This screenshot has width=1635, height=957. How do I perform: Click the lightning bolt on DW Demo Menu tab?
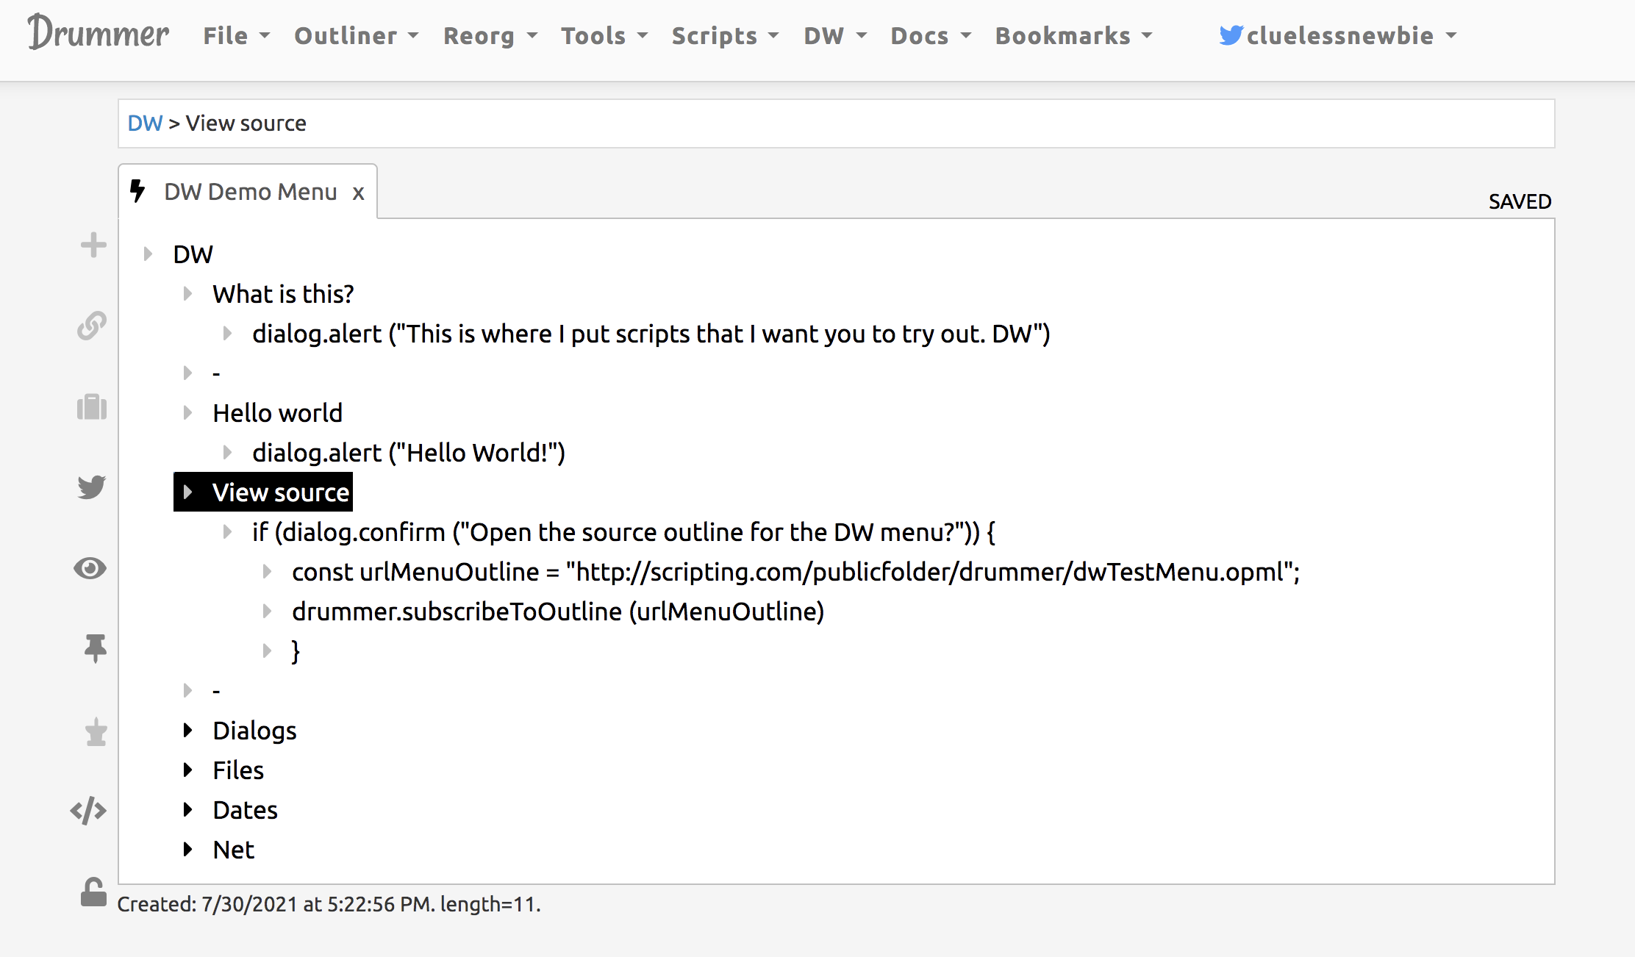[138, 191]
